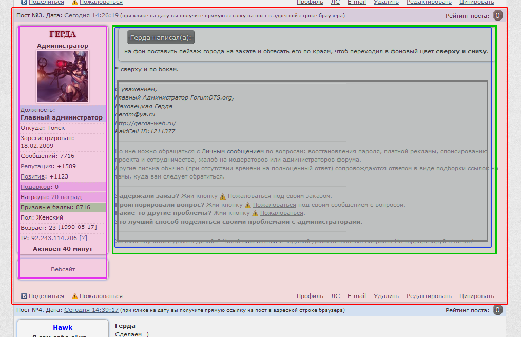The image size is (521, 337).
Task: Open post №3 date link 14:26:19
Action: coord(91,15)
